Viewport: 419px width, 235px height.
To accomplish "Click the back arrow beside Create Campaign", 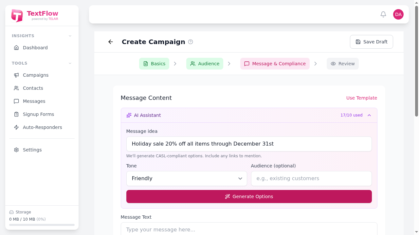I will pyautogui.click(x=110, y=42).
